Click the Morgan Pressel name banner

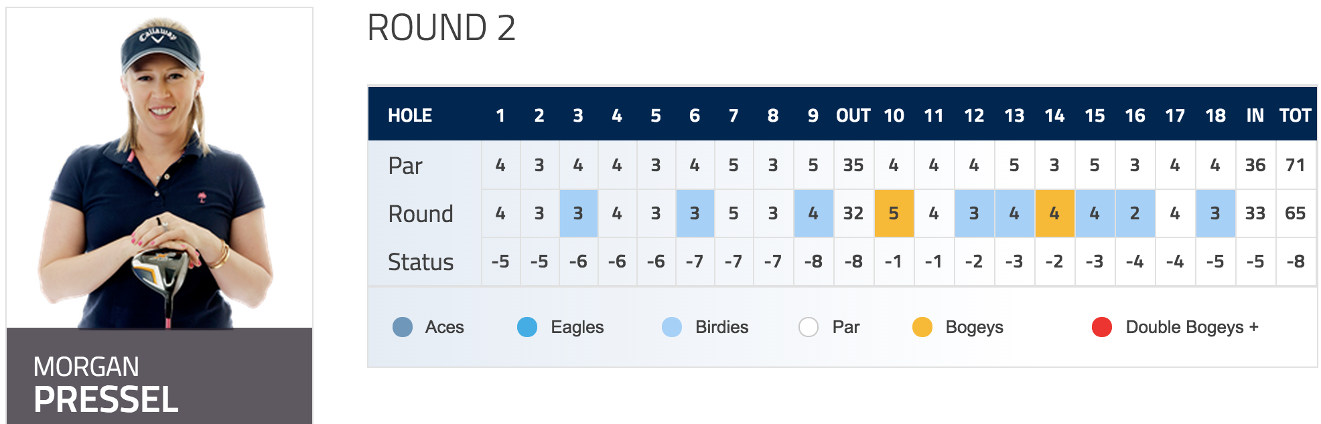pyautogui.click(x=159, y=376)
